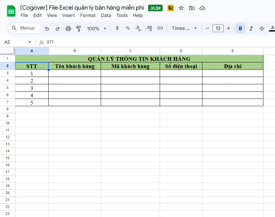Select row 8 header
The image size is (275, 217).
(7, 109)
